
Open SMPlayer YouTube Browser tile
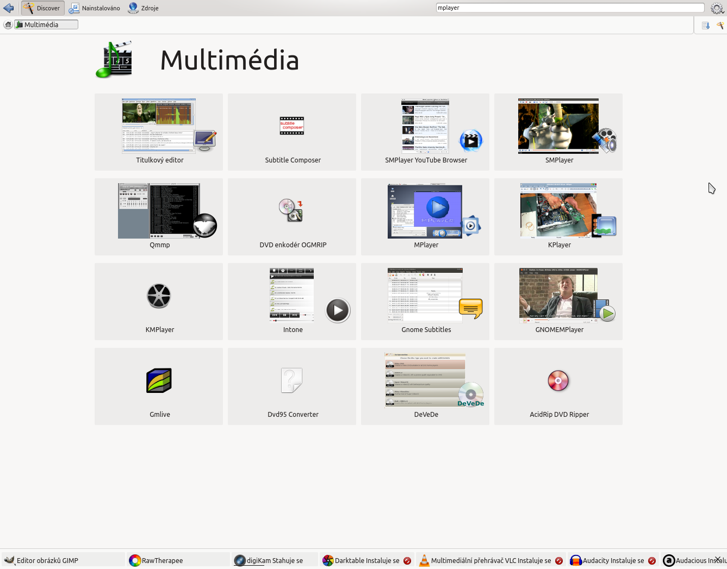pyautogui.click(x=425, y=132)
